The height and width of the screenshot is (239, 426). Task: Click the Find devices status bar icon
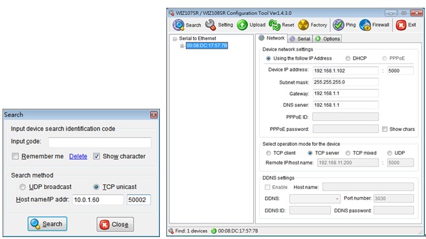click(x=171, y=231)
